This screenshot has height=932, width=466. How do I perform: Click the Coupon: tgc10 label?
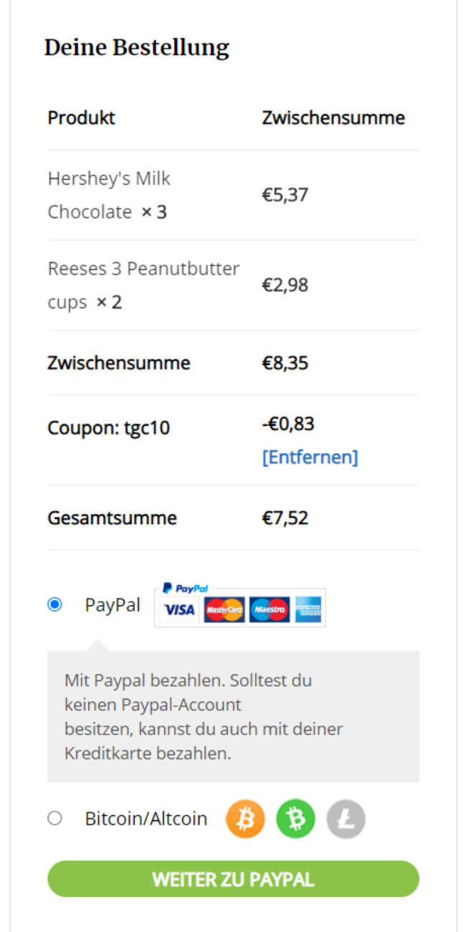[109, 428]
